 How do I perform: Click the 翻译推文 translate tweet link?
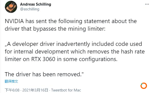pyautogui.click(x=11, y=81)
